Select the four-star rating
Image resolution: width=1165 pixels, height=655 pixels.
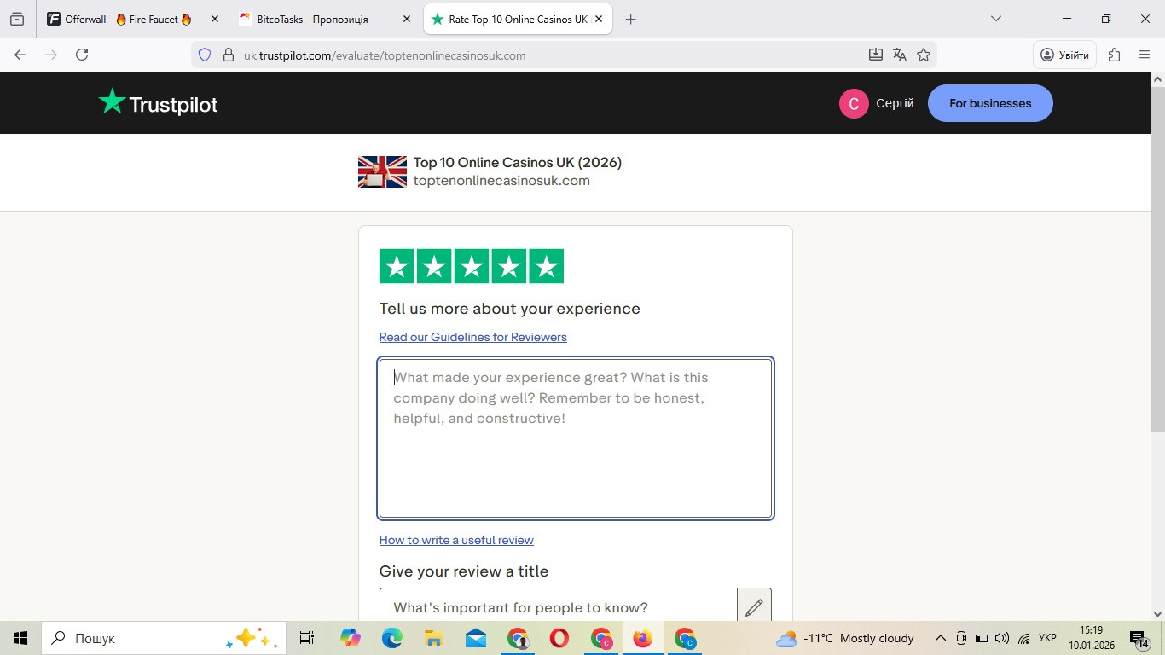509,266
